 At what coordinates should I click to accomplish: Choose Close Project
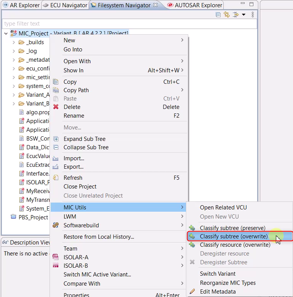click(x=120, y=187)
